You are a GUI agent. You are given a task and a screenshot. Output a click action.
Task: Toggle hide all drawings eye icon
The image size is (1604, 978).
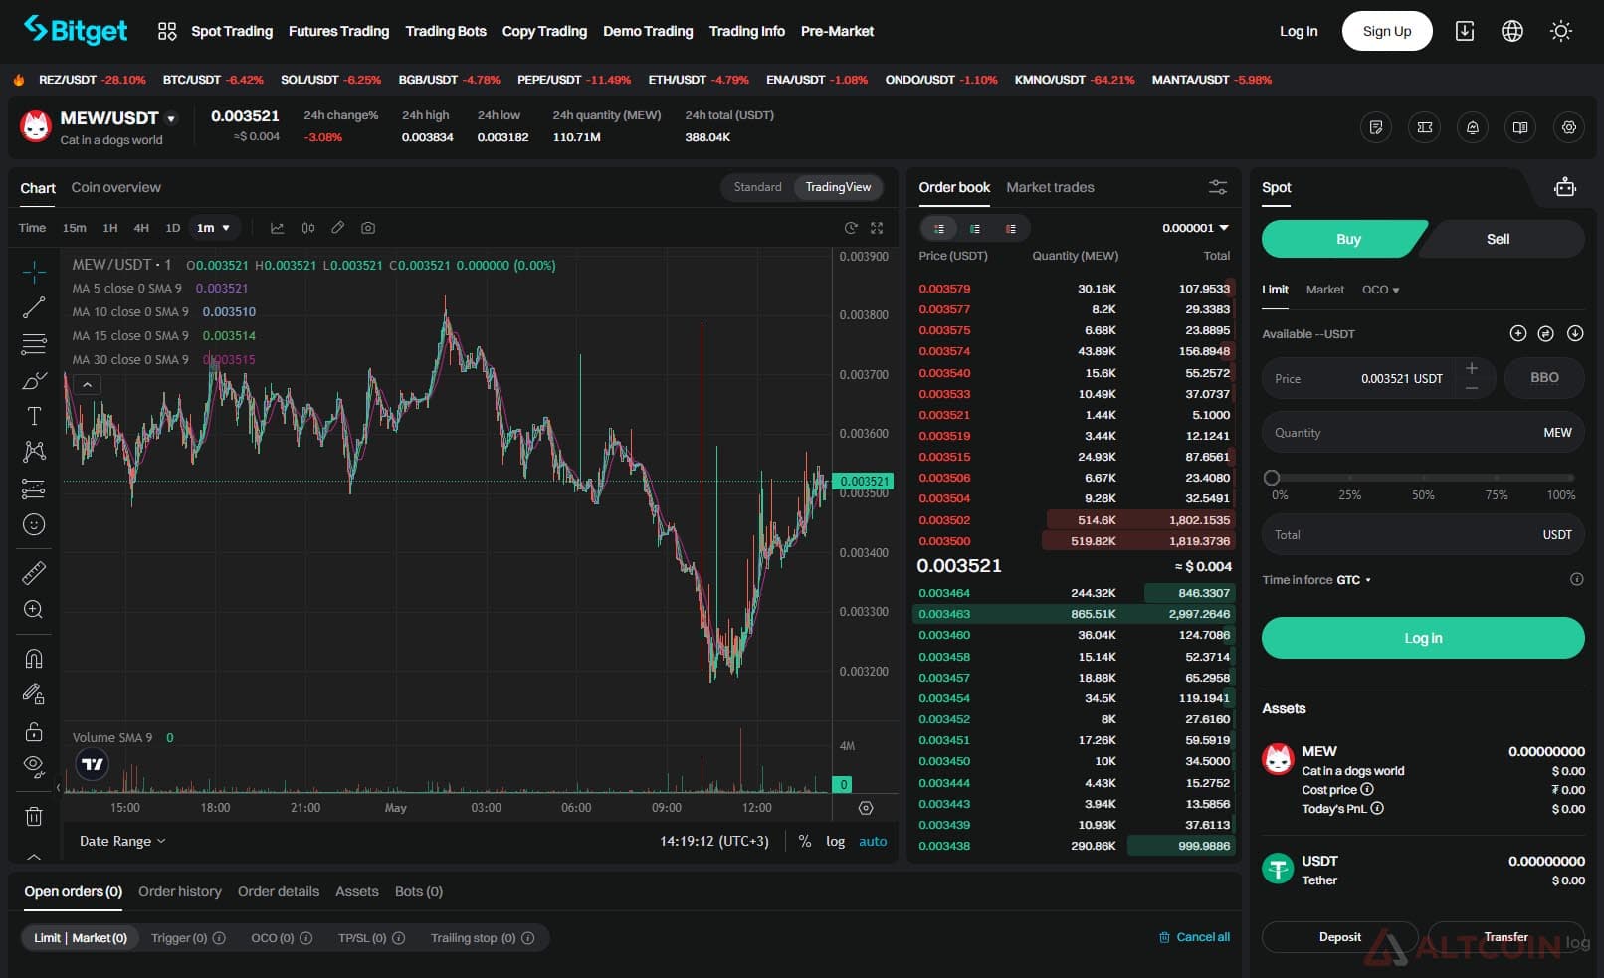coord(34,766)
